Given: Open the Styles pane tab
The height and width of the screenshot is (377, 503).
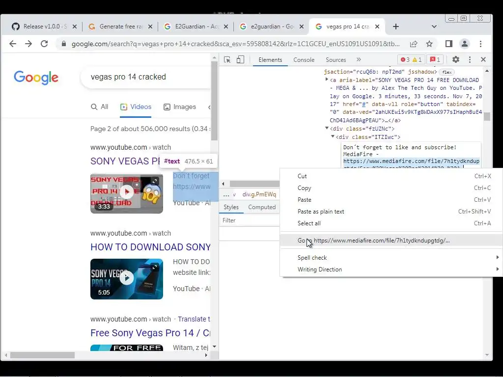Looking at the screenshot, I should tap(231, 207).
